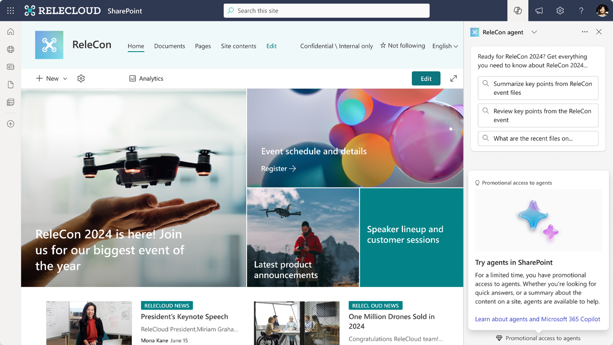Open My Sites via the globe sidebar icon
This screenshot has height=345, width=613.
(x=10, y=49)
